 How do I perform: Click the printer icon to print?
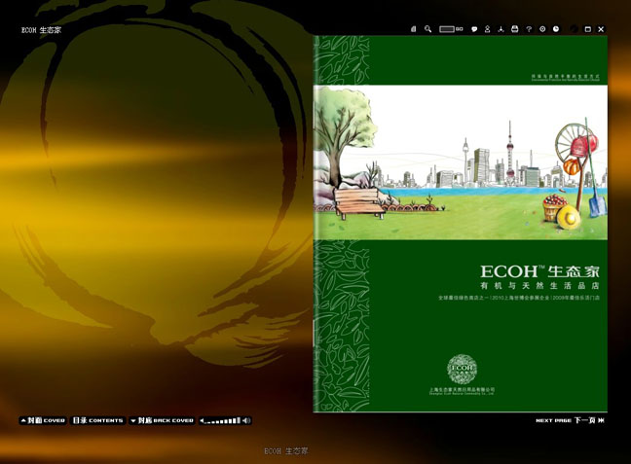[x=515, y=29]
